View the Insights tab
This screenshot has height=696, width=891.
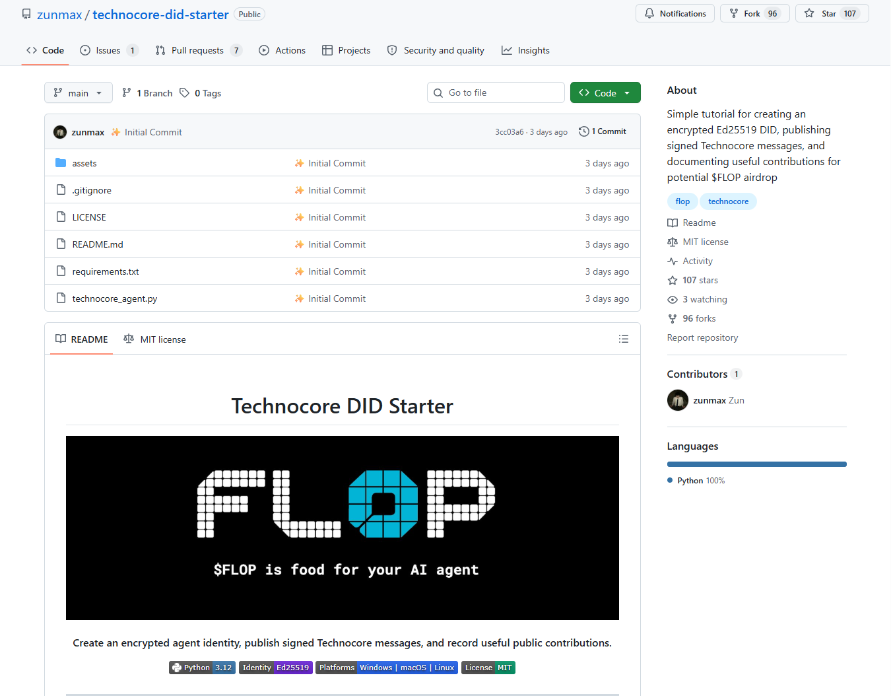[525, 50]
